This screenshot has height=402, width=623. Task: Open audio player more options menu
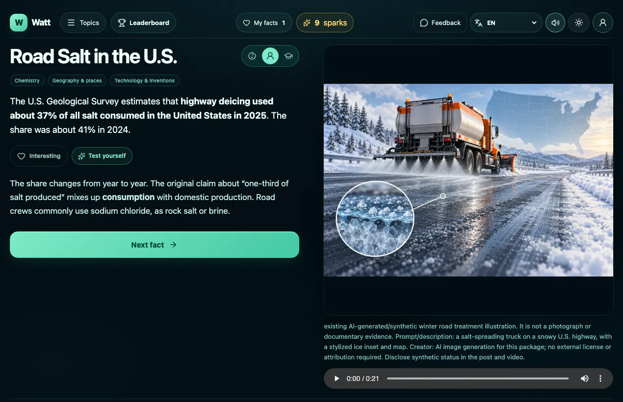600,378
